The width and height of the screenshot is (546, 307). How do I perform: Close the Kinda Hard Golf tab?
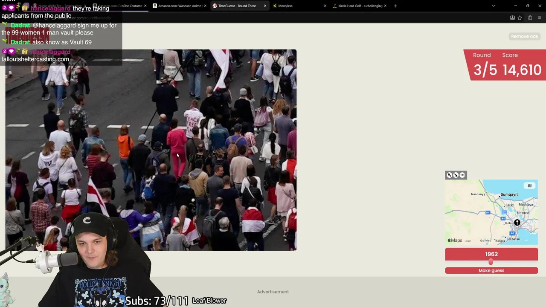[x=385, y=6]
